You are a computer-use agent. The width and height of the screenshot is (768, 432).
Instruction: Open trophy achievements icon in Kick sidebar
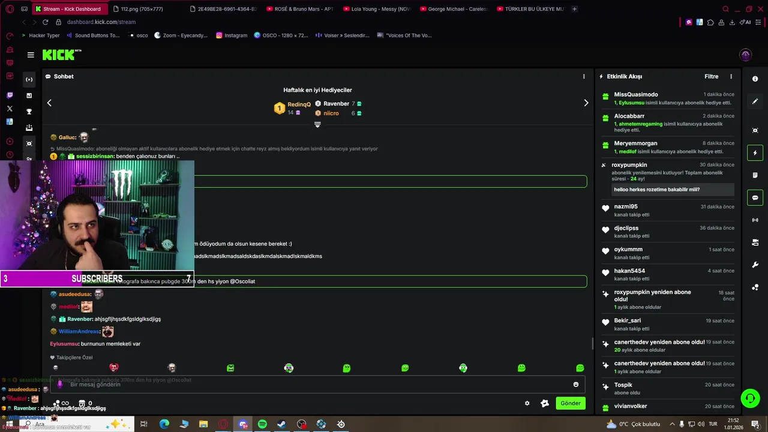pyautogui.click(x=29, y=112)
